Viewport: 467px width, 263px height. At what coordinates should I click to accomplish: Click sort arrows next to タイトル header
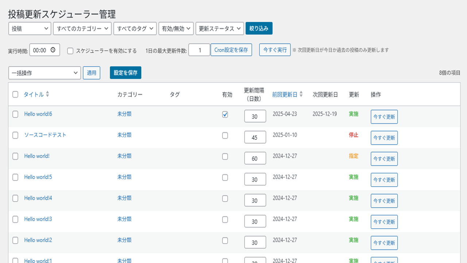click(47, 94)
